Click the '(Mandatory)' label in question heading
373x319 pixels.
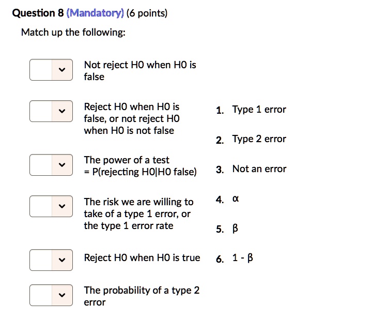(x=95, y=13)
